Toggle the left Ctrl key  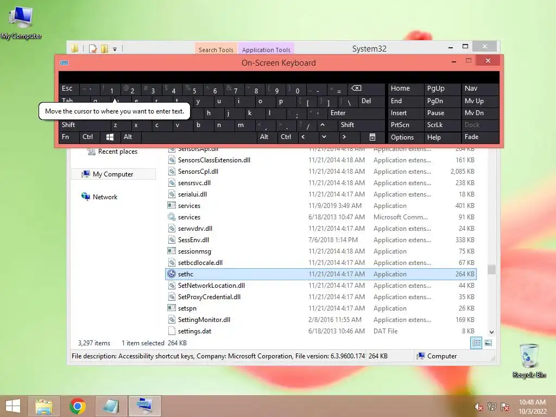click(x=90, y=137)
